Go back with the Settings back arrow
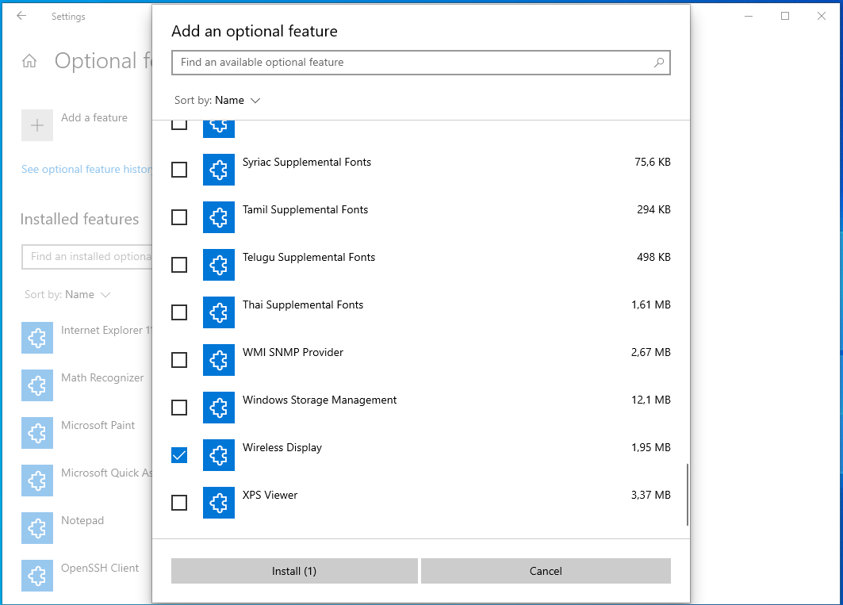The image size is (843, 605). [21, 16]
